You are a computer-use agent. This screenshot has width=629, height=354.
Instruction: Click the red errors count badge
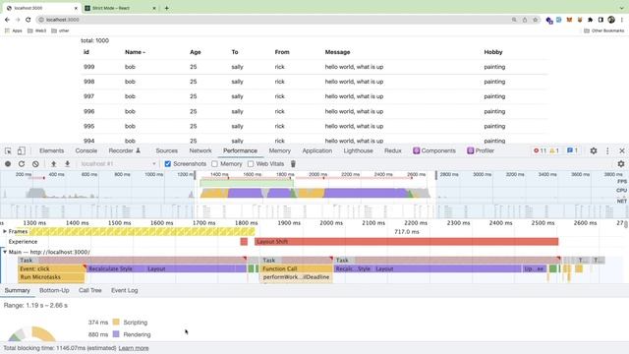(x=540, y=150)
